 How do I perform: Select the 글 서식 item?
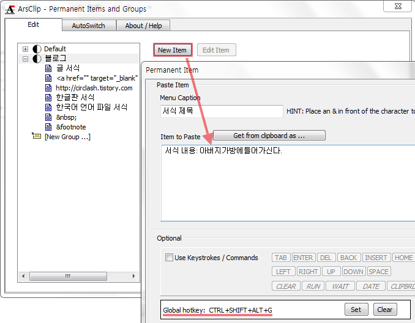(68, 68)
